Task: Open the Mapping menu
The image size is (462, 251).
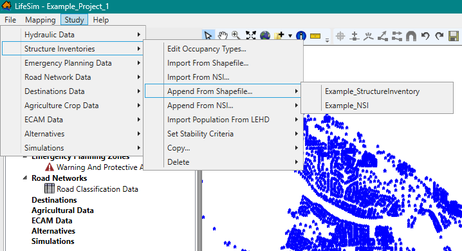Action: (41, 20)
